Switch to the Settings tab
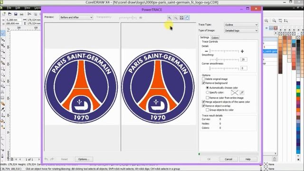Image resolution: width=304 pixels, height=171 pixels. 205,38
